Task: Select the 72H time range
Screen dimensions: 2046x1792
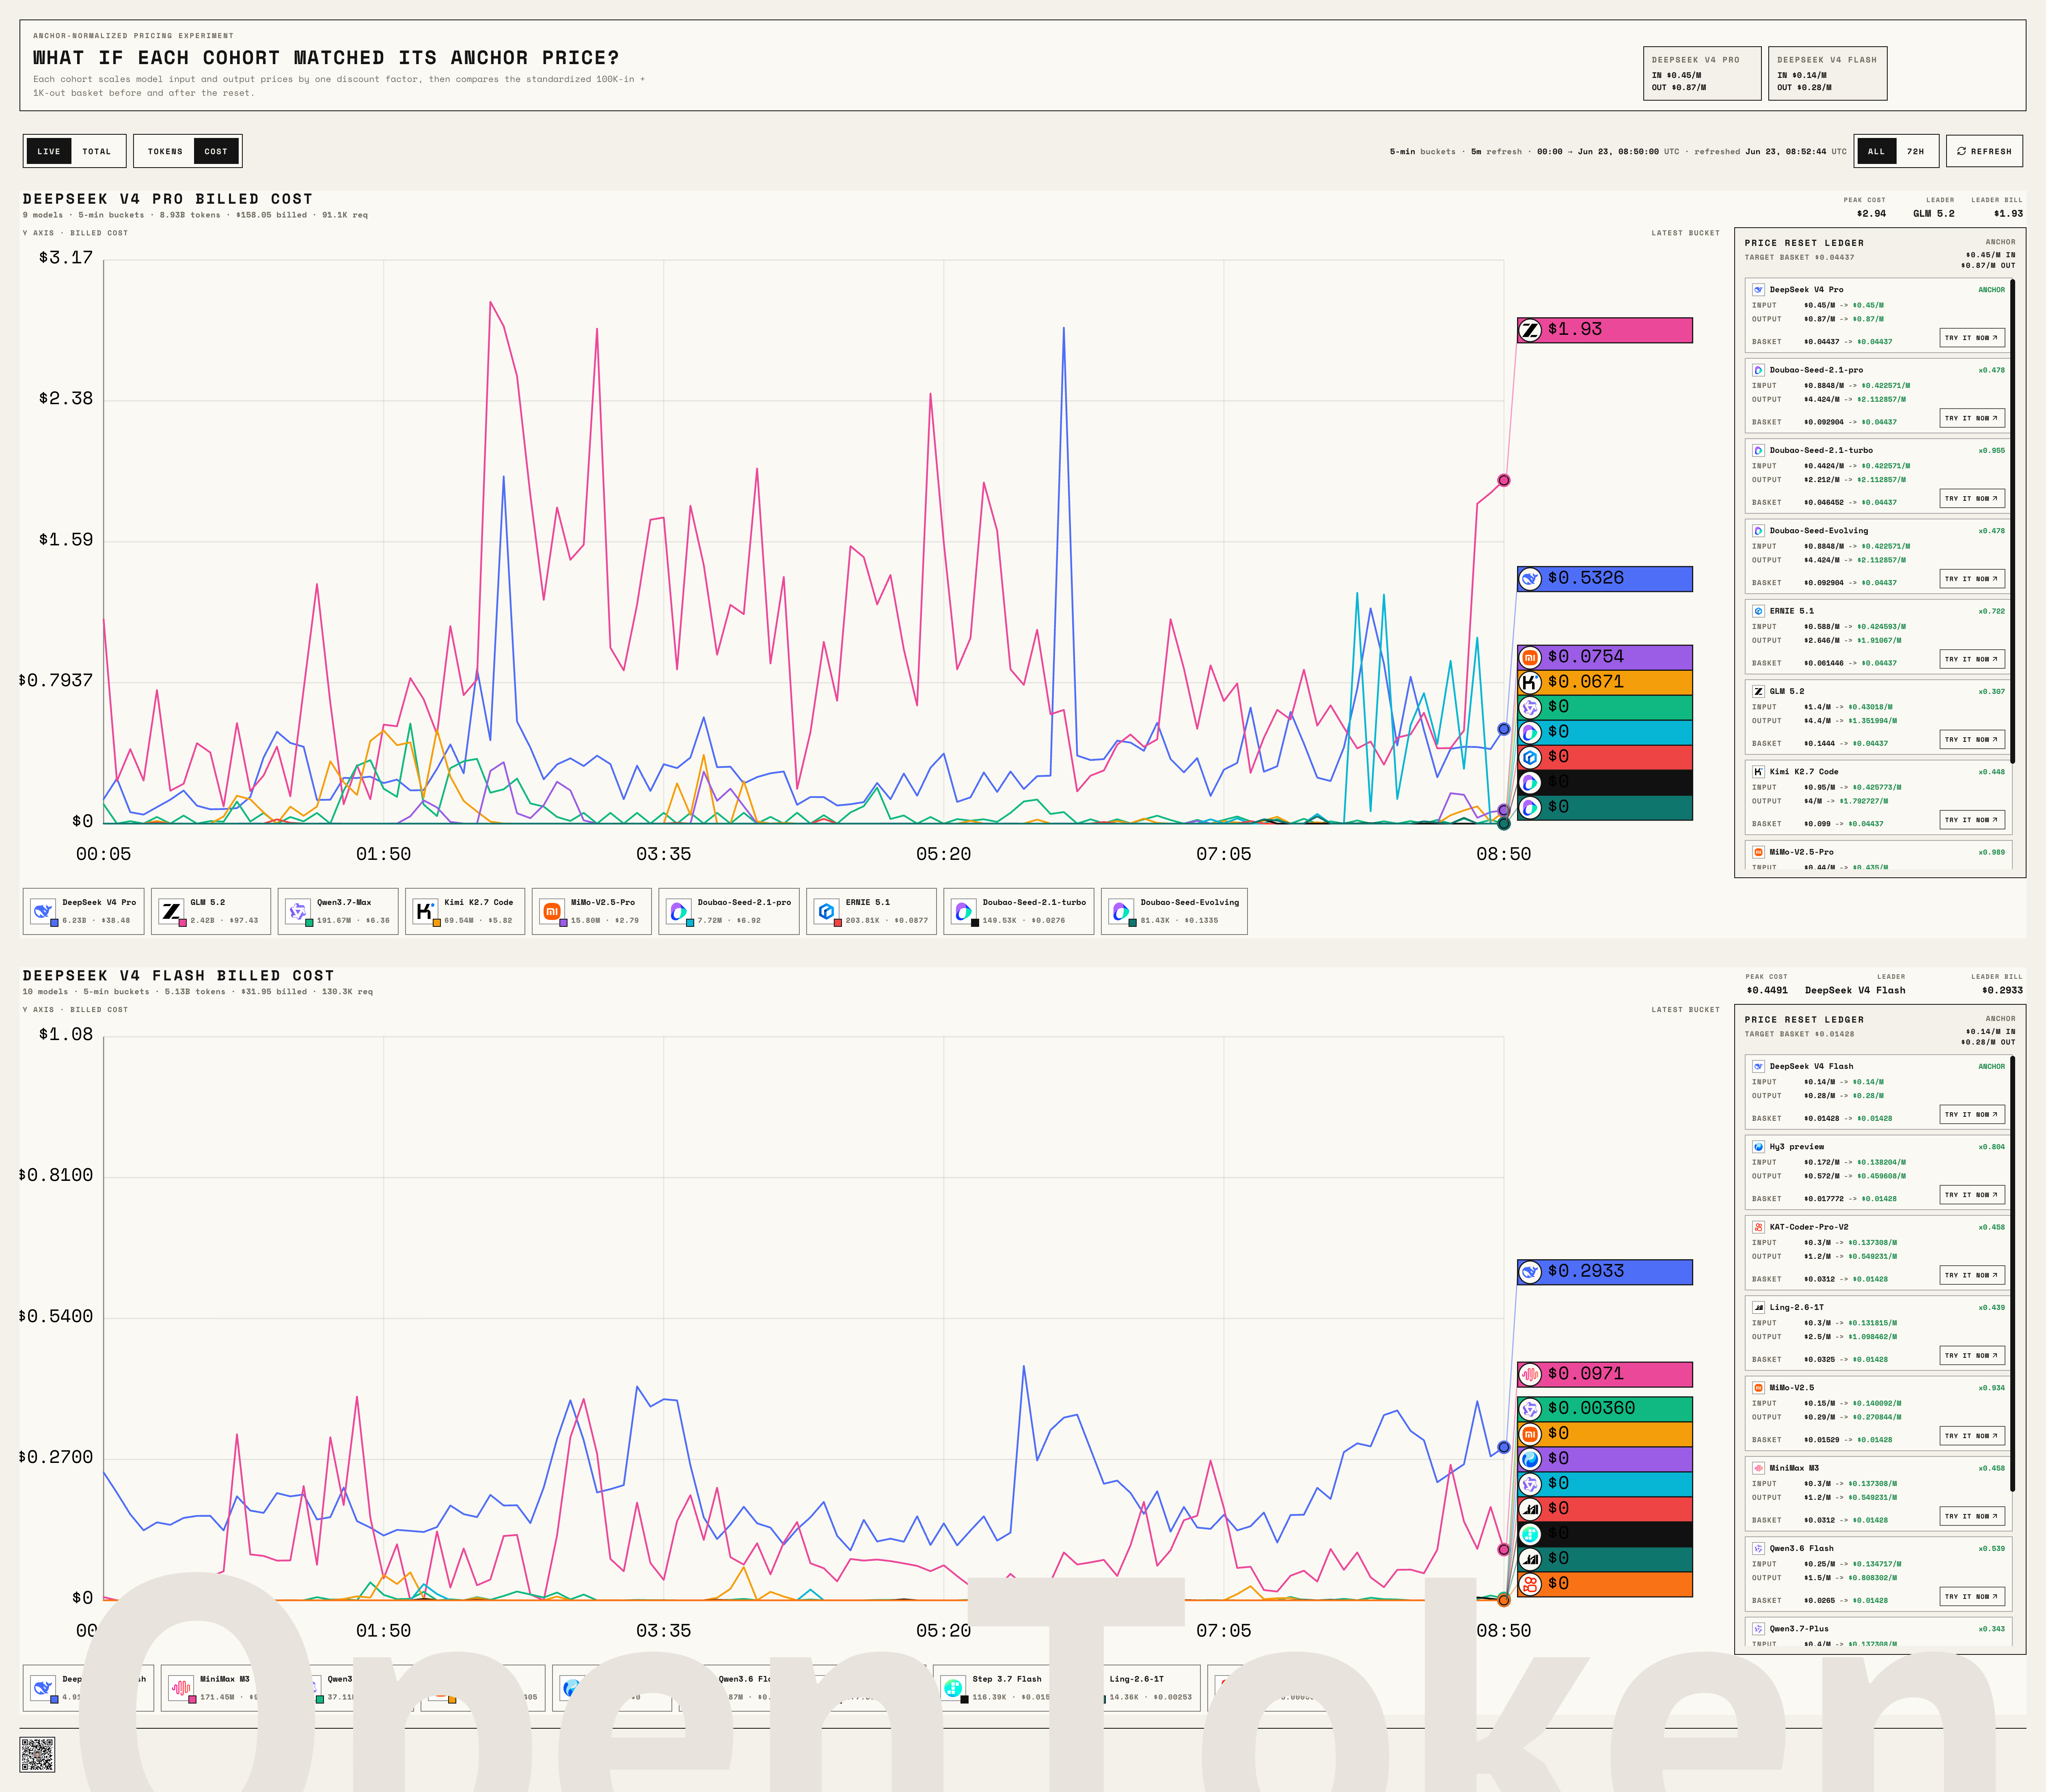Action: click(x=1916, y=151)
